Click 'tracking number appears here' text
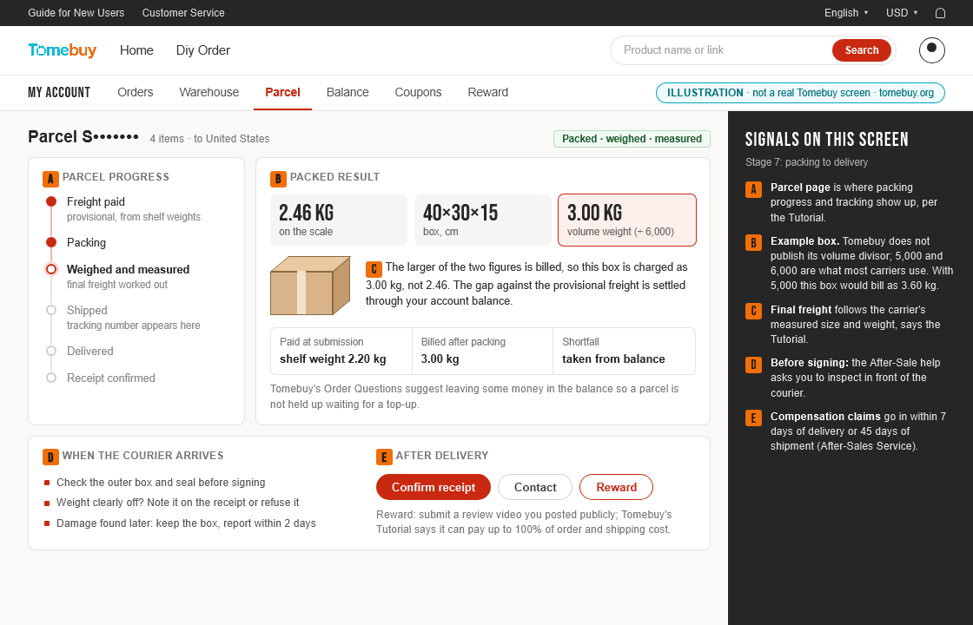973x625 pixels. coord(134,326)
